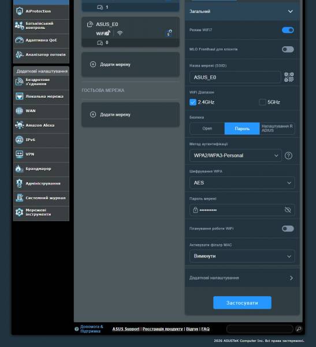The width and height of the screenshot is (316, 347).
Task: Click the help circle icon beside Допомога
Action: (x=76, y=329)
